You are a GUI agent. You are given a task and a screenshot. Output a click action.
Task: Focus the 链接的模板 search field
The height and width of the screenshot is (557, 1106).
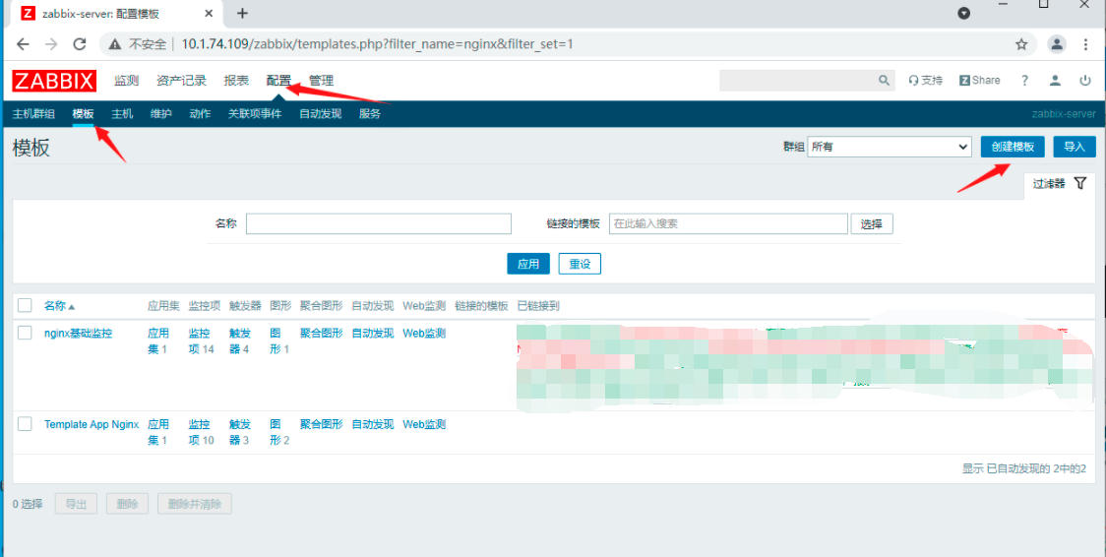click(728, 224)
